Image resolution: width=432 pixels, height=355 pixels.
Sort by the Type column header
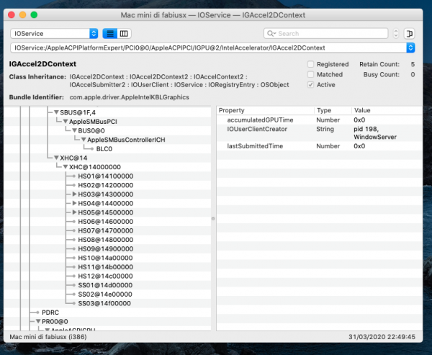pos(333,110)
